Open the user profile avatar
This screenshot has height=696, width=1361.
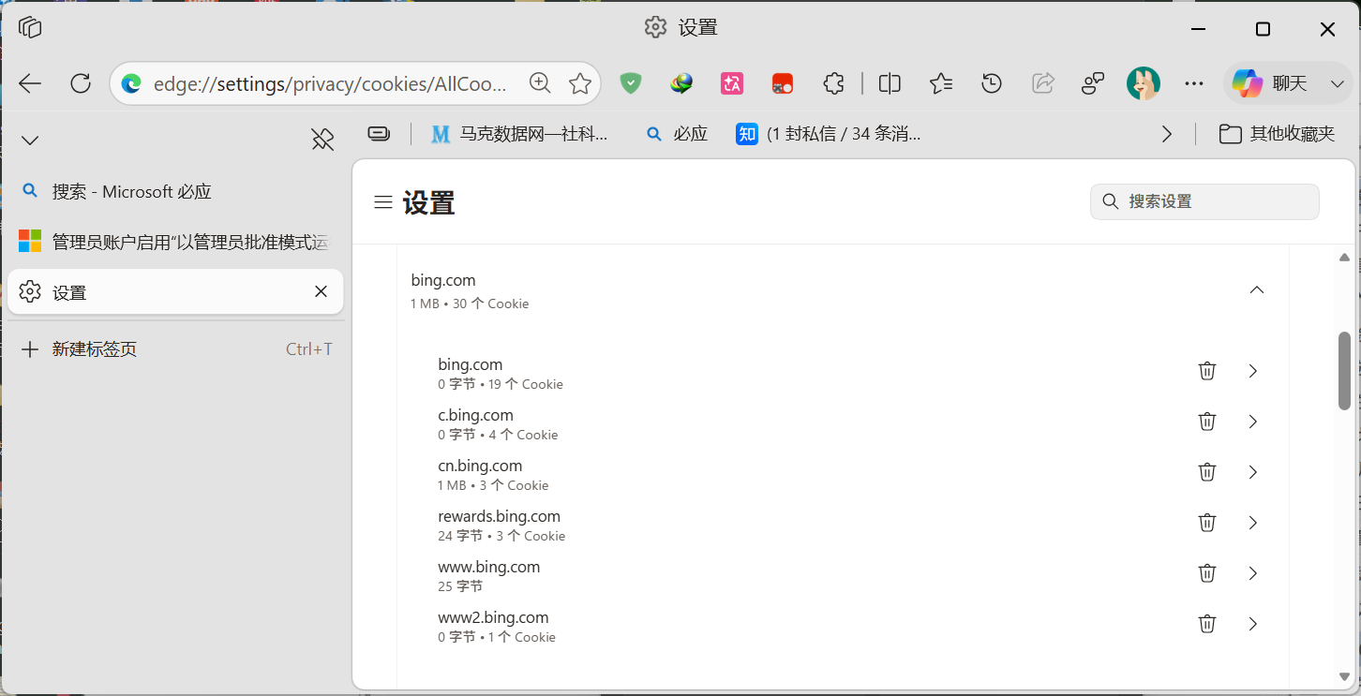pos(1144,83)
